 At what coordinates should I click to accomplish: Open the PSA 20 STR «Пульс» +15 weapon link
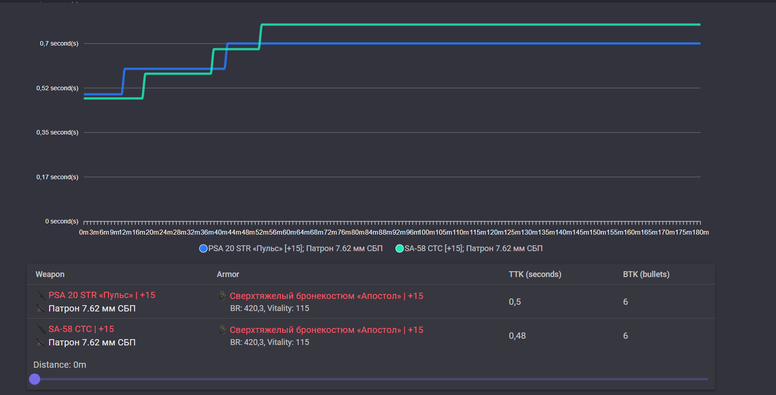coord(102,295)
